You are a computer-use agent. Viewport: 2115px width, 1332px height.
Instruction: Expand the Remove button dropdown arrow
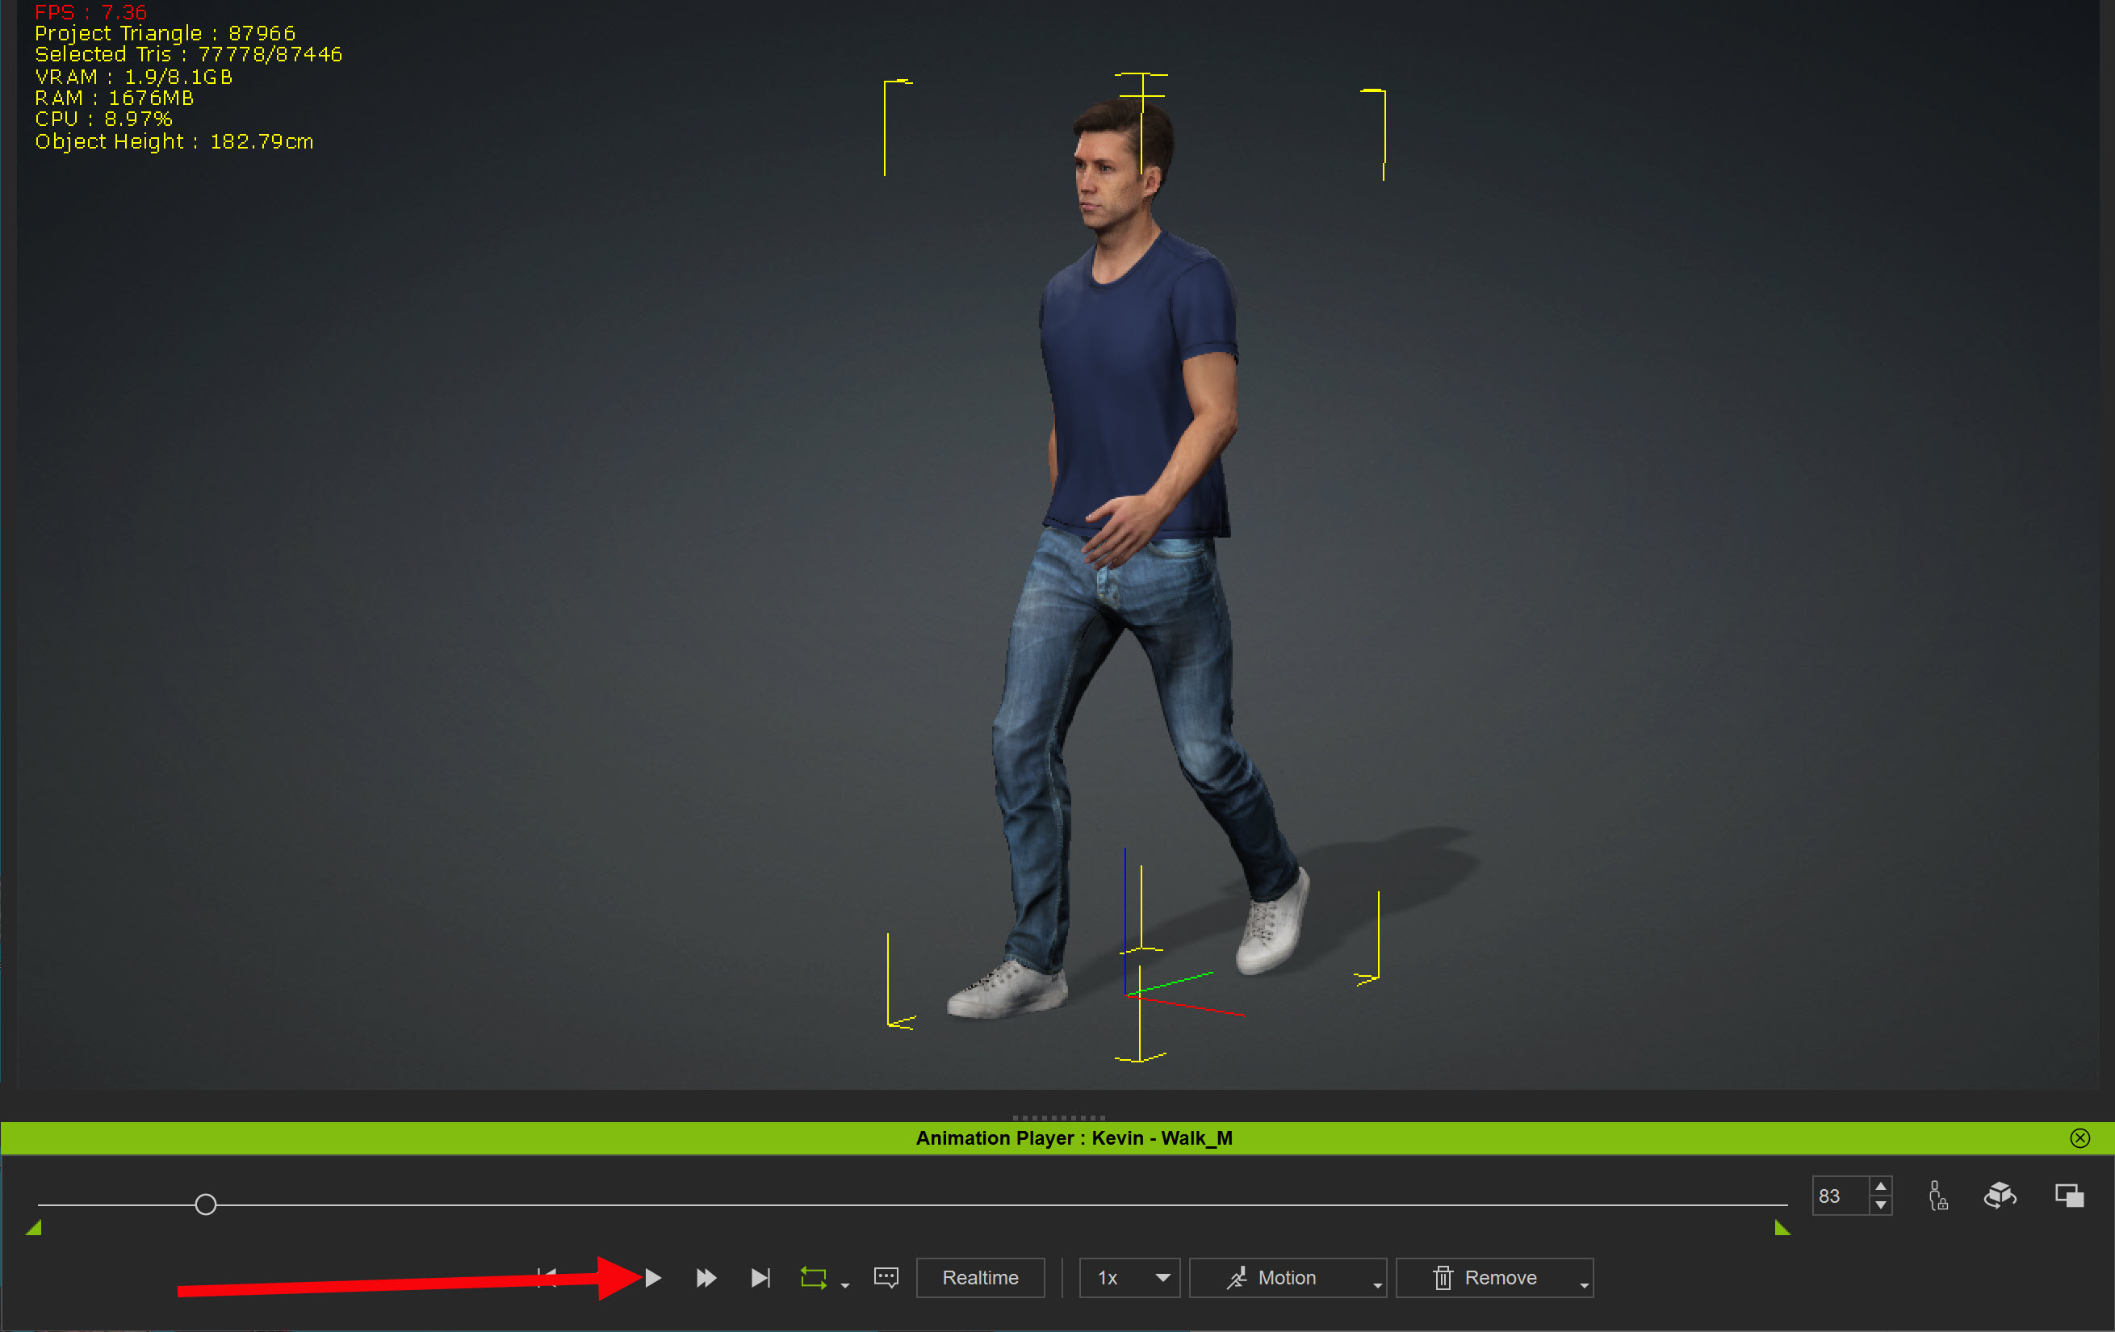(1584, 1285)
